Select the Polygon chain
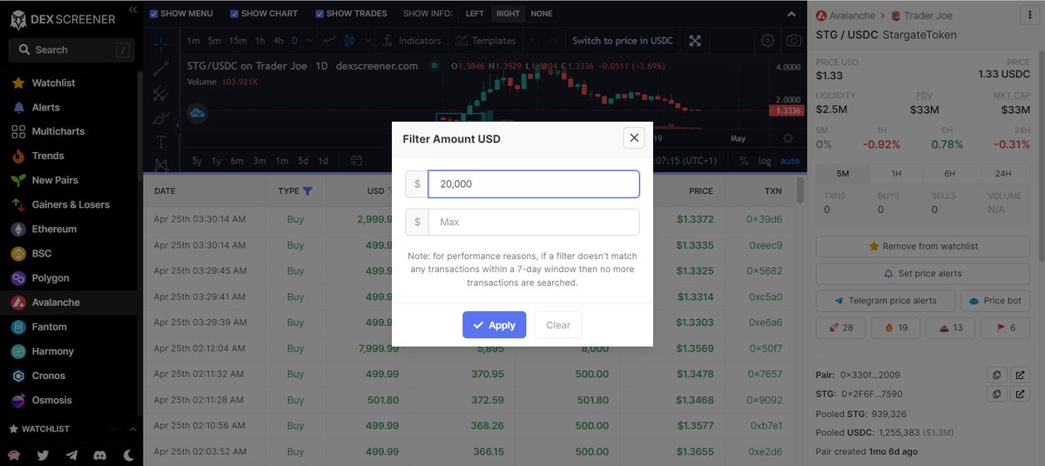The image size is (1045, 466). [x=50, y=278]
